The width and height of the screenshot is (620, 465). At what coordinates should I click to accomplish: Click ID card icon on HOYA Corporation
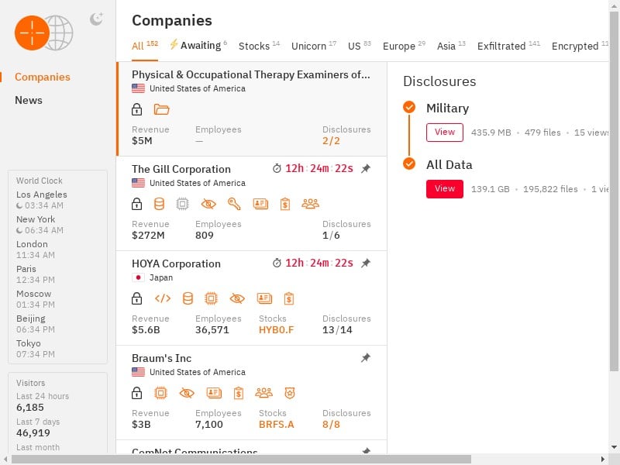click(x=264, y=298)
